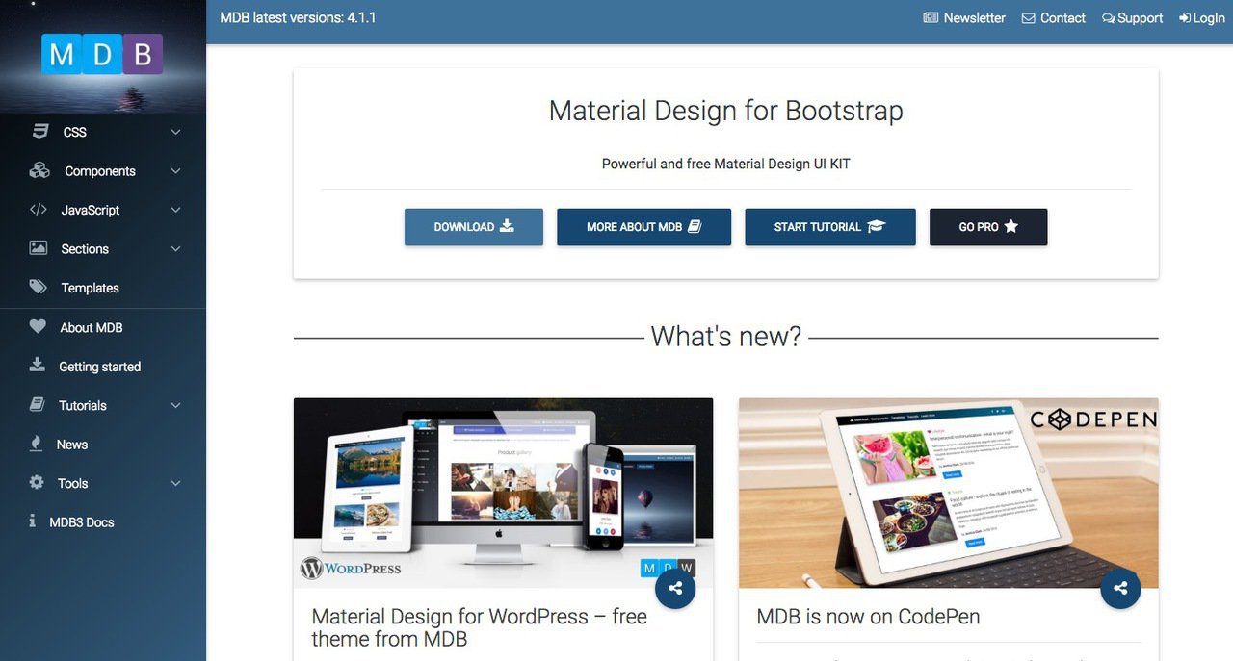1233x661 pixels.
Task: Open MDB3 Docs in the sidebar
Action: click(103, 522)
